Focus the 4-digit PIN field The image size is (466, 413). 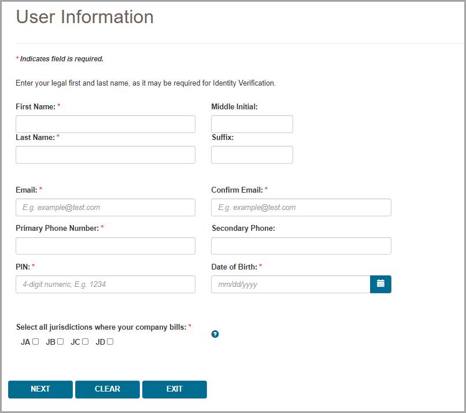pos(105,284)
